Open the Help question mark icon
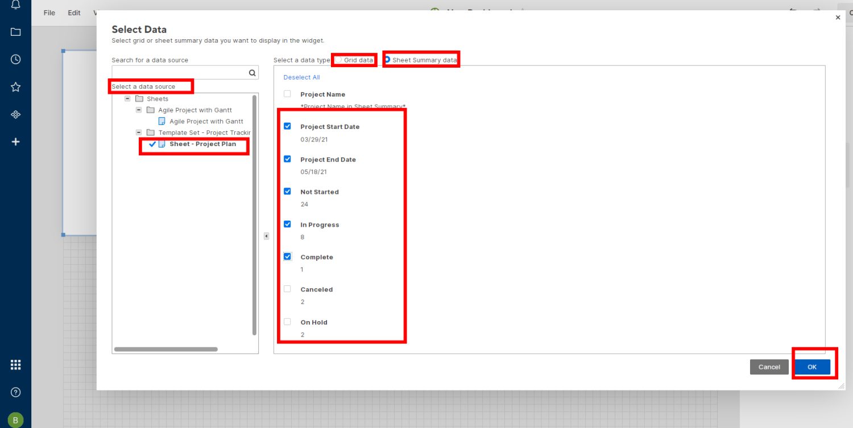 [x=15, y=392]
